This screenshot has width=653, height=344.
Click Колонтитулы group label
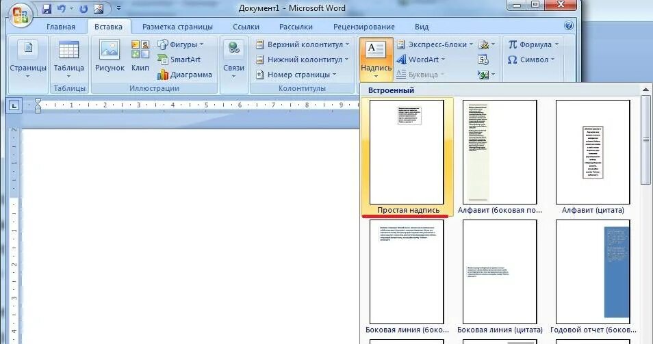tap(302, 88)
